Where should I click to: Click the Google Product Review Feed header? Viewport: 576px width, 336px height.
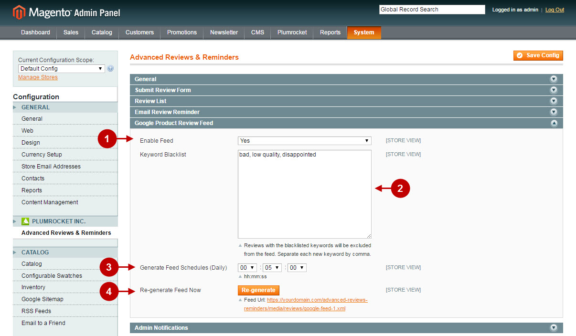coord(346,123)
